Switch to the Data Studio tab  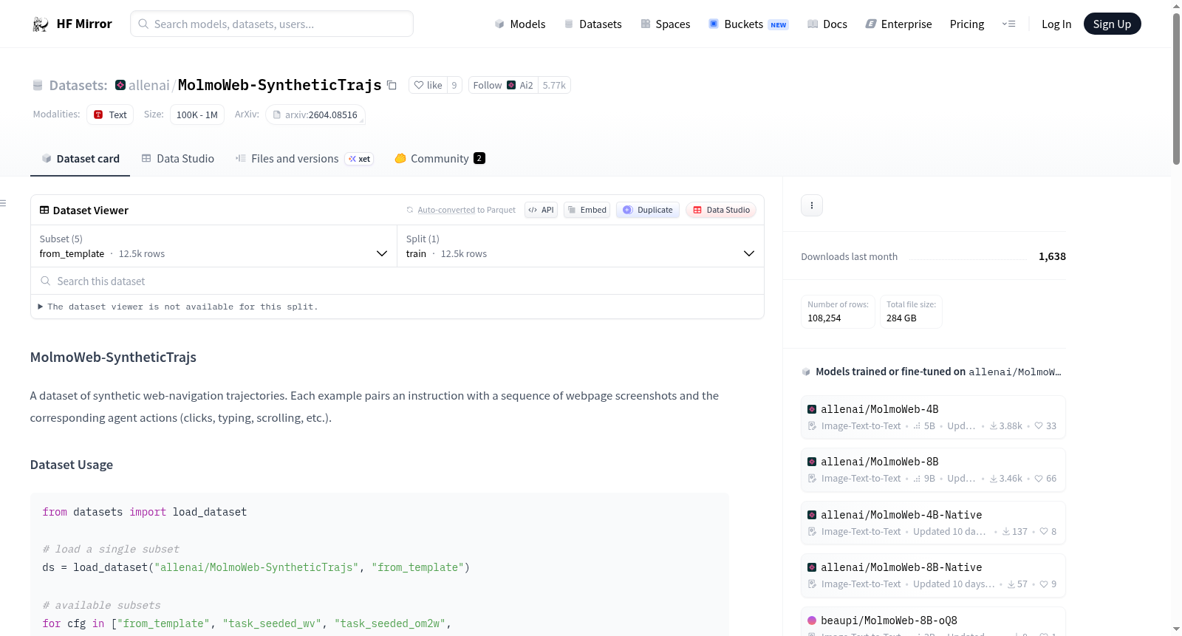[178, 159]
